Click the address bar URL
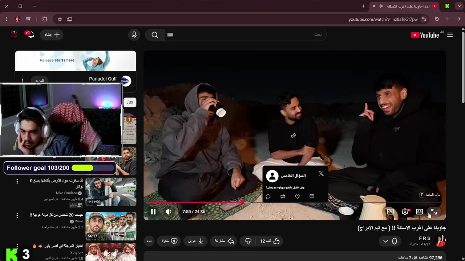This screenshot has height=261, width=465. pyautogui.click(x=383, y=19)
